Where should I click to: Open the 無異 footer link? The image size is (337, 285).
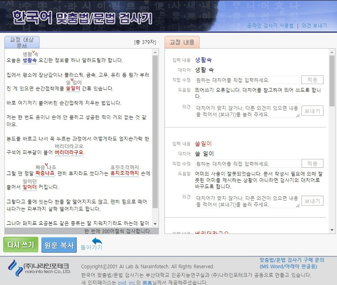coord(147,283)
